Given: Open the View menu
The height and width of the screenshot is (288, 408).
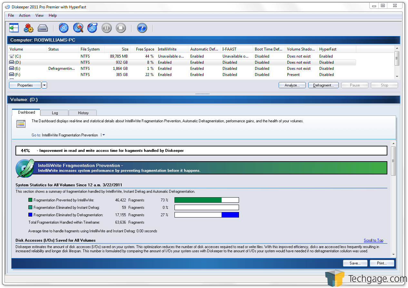Looking at the screenshot, I should click(39, 15).
